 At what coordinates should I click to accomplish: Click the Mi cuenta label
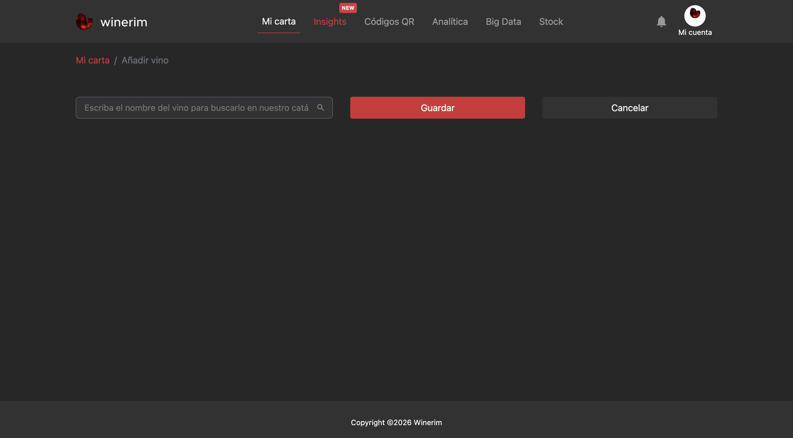point(695,32)
